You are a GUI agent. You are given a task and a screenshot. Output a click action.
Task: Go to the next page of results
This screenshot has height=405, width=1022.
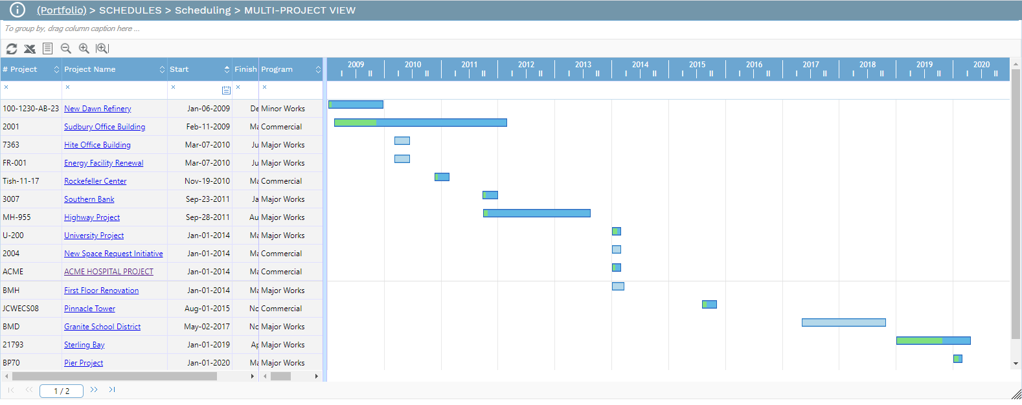pyautogui.click(x=94, y=389)
